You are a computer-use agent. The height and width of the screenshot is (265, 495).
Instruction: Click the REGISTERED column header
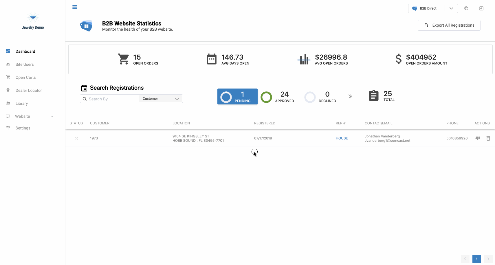(265, 123)
